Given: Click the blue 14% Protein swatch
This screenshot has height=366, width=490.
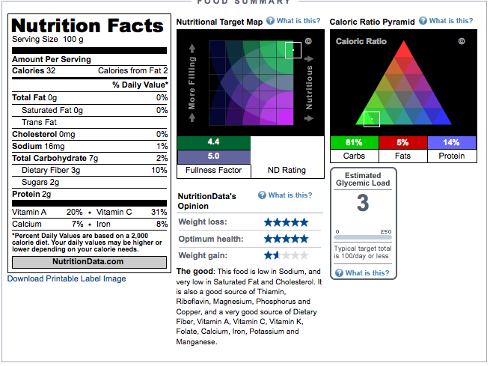Looking at the screenshot, I should (x=452, y=142).
